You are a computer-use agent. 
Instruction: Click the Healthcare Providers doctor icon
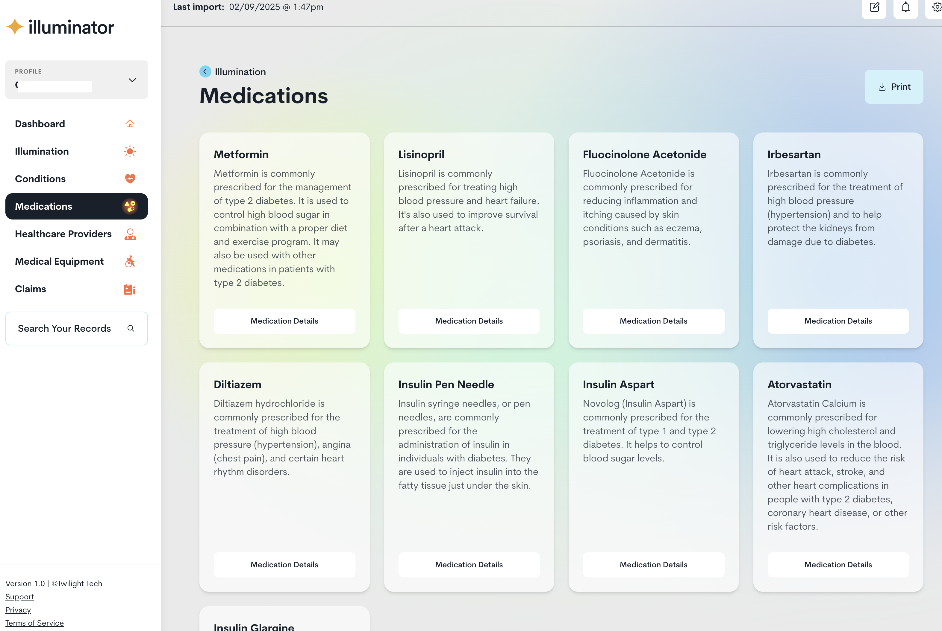130,234
